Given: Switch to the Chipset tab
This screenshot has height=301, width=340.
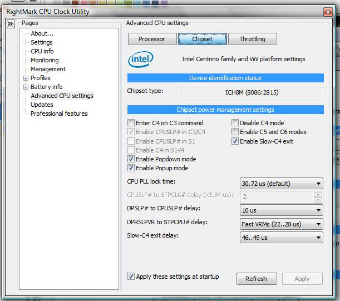Looking at the screenshot, I should (203, 39).
